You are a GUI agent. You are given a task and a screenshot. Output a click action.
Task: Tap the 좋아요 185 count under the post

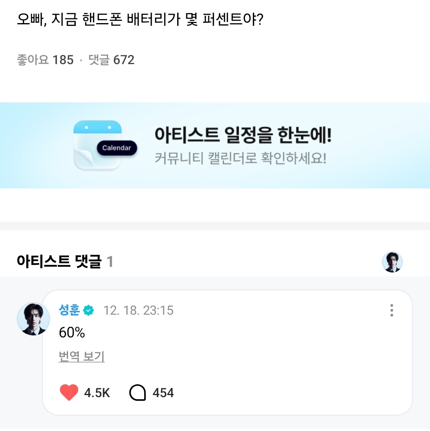coord(45,60)
